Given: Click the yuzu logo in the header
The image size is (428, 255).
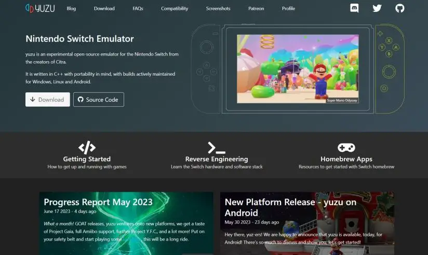Looking at the screenshot, I should [x=40, y=8].
